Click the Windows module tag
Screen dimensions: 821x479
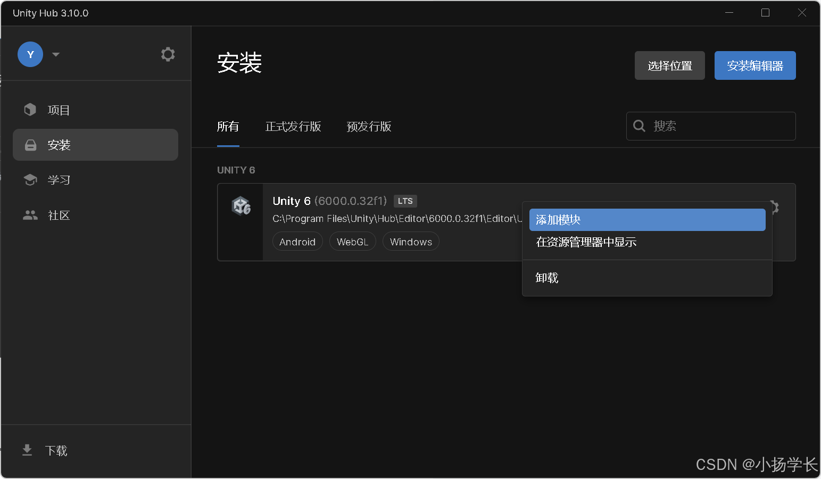411,242
